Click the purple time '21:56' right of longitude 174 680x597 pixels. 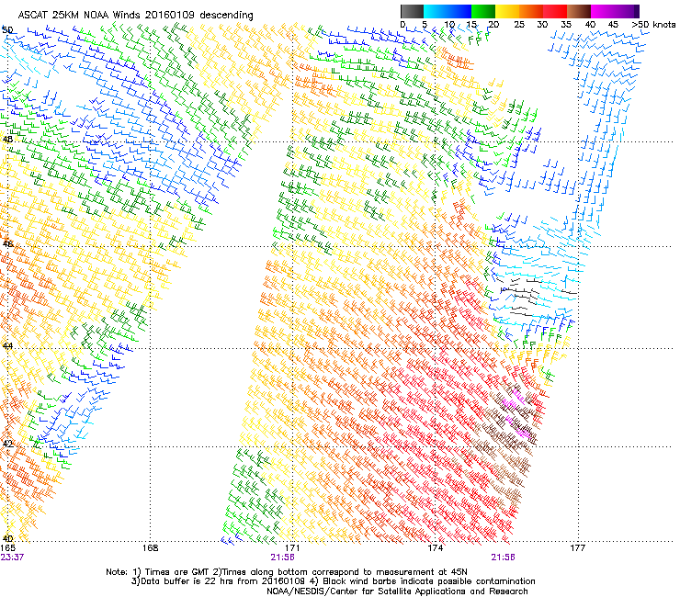tap(503, 558)
